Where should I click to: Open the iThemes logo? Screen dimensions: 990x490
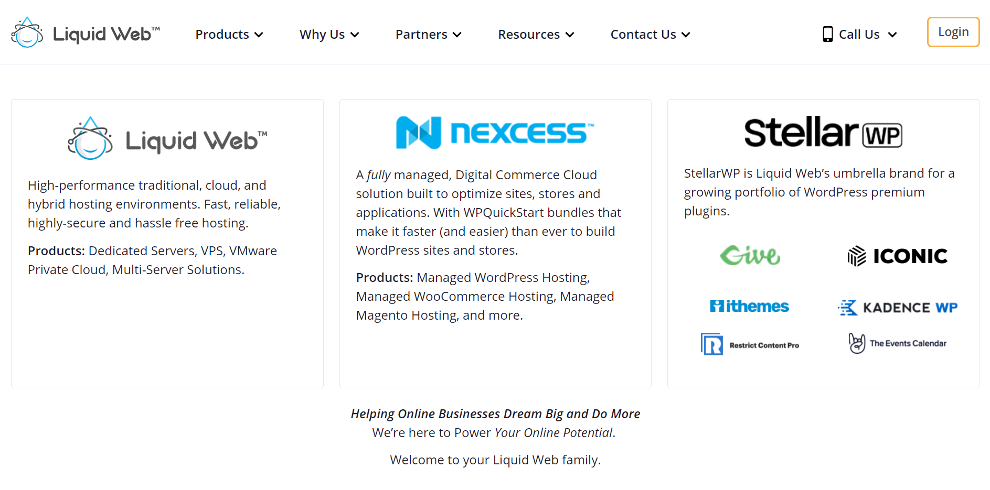(749, 306)
